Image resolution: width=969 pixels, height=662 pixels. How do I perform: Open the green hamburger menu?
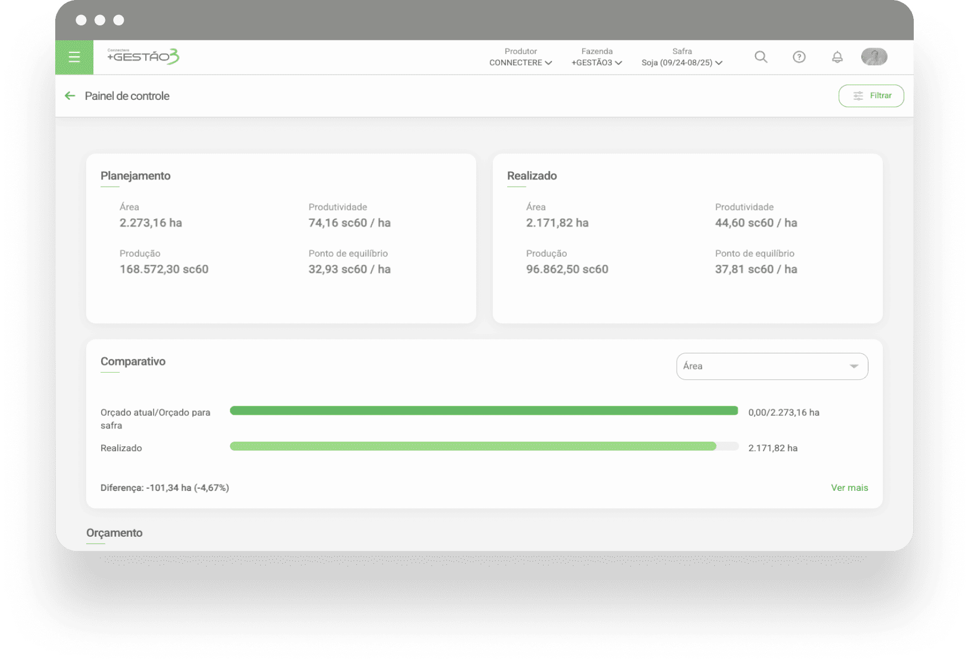coord(74,57)
